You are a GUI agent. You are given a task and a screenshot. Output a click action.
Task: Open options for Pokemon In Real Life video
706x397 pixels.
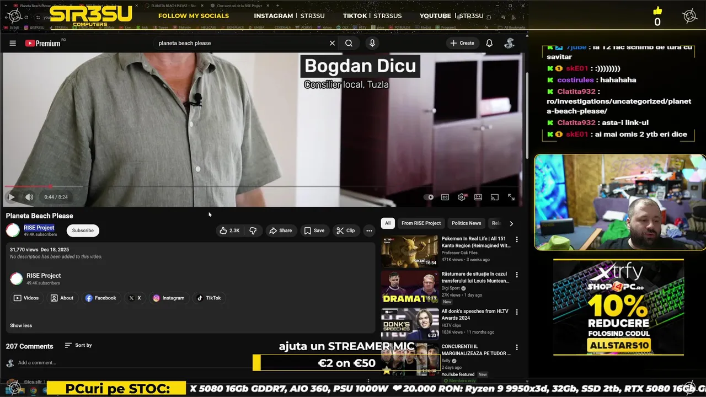(517, 240)
